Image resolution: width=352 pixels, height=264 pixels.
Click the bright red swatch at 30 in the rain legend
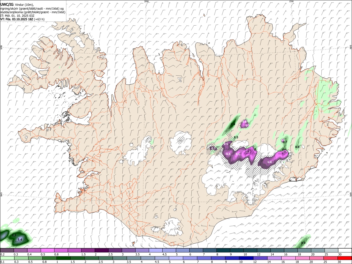coord(345,258)
